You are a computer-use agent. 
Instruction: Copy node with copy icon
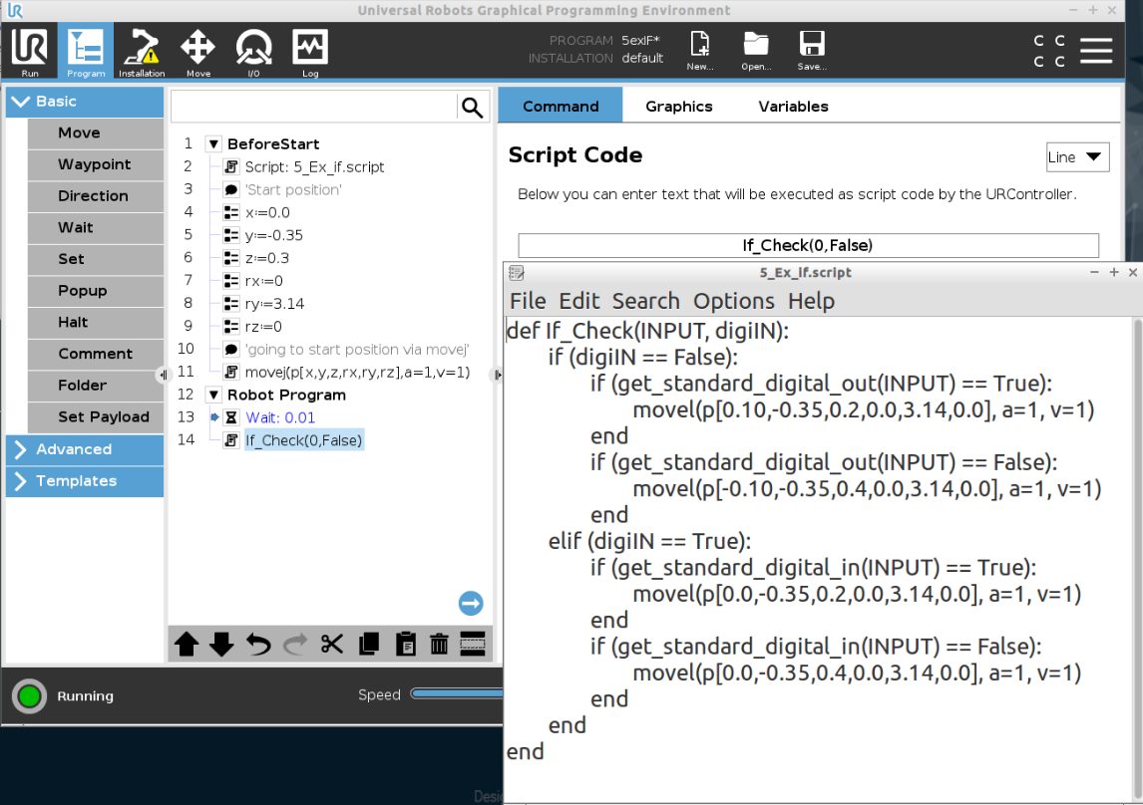369,645
